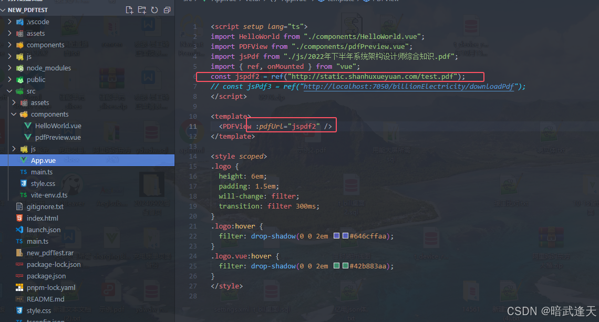
Task: Click the text file icon beside gitignore.txt
Action: pyautogui.click(x=19, y=206)
